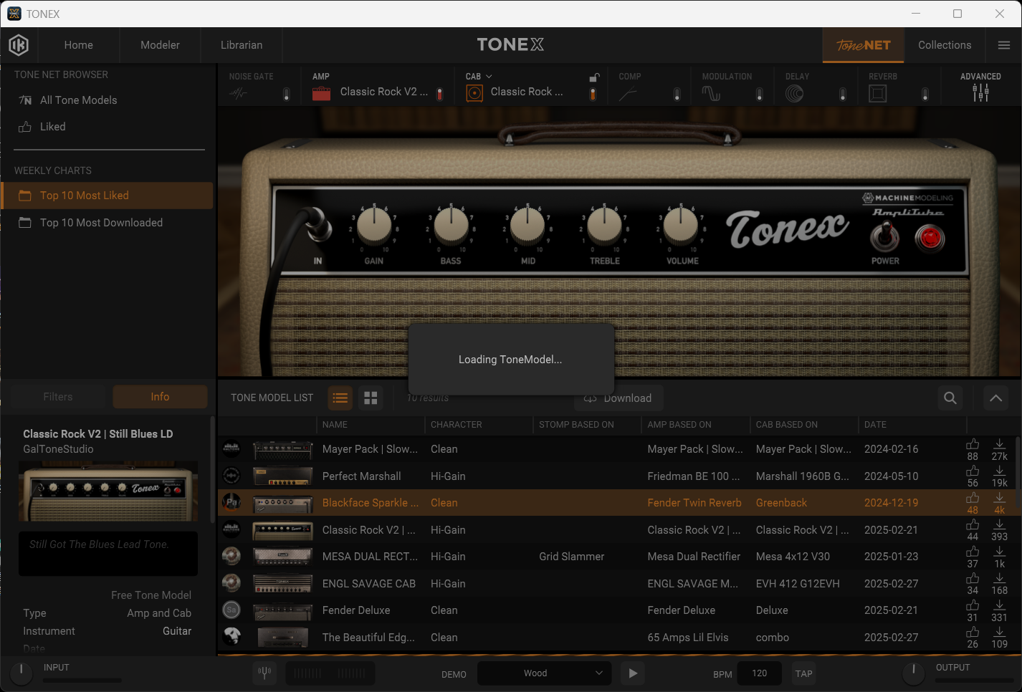The image size is (1022, 692).
Task: Click the Filters button
Action: [x=58, y=397]
